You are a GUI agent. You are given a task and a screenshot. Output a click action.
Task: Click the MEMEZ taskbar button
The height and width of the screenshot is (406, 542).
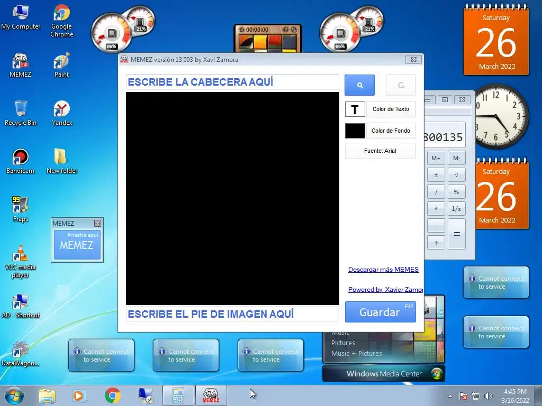point(211,395)
